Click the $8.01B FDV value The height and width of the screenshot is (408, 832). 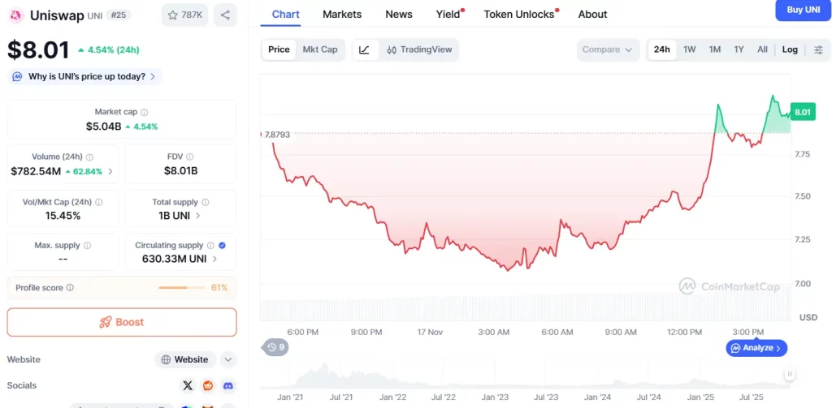(180, 171)
